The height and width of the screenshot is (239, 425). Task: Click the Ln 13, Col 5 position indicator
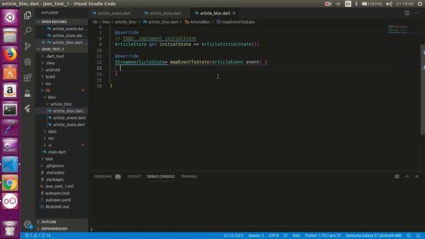coord(233,236)
